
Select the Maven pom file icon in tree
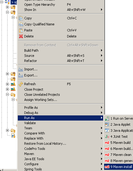click(13, 136)
